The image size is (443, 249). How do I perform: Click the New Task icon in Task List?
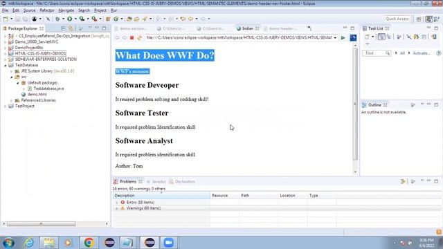[367, 37]
